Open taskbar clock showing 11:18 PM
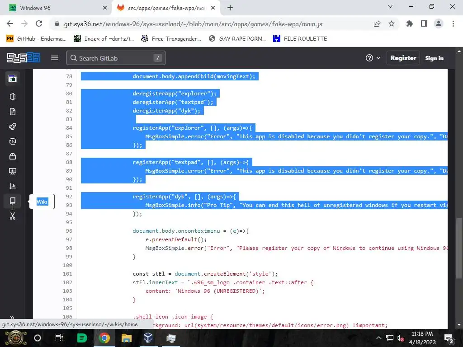463x347 pixels. [x=422, y=338]
